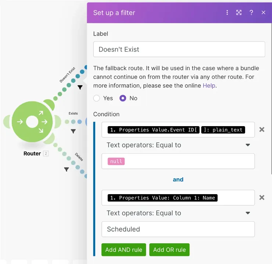Screen dimensions: 272x264
Task: Click the filter icon on Delete route
Action: [67, 170]
